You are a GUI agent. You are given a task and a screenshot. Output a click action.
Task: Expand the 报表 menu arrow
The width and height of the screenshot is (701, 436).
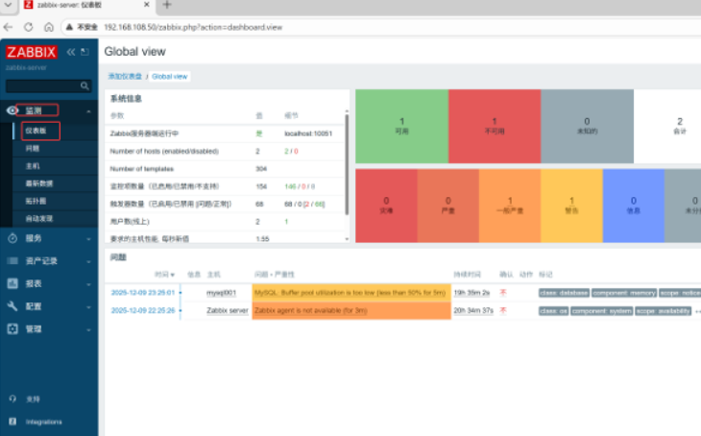click(x=88, y=284)
